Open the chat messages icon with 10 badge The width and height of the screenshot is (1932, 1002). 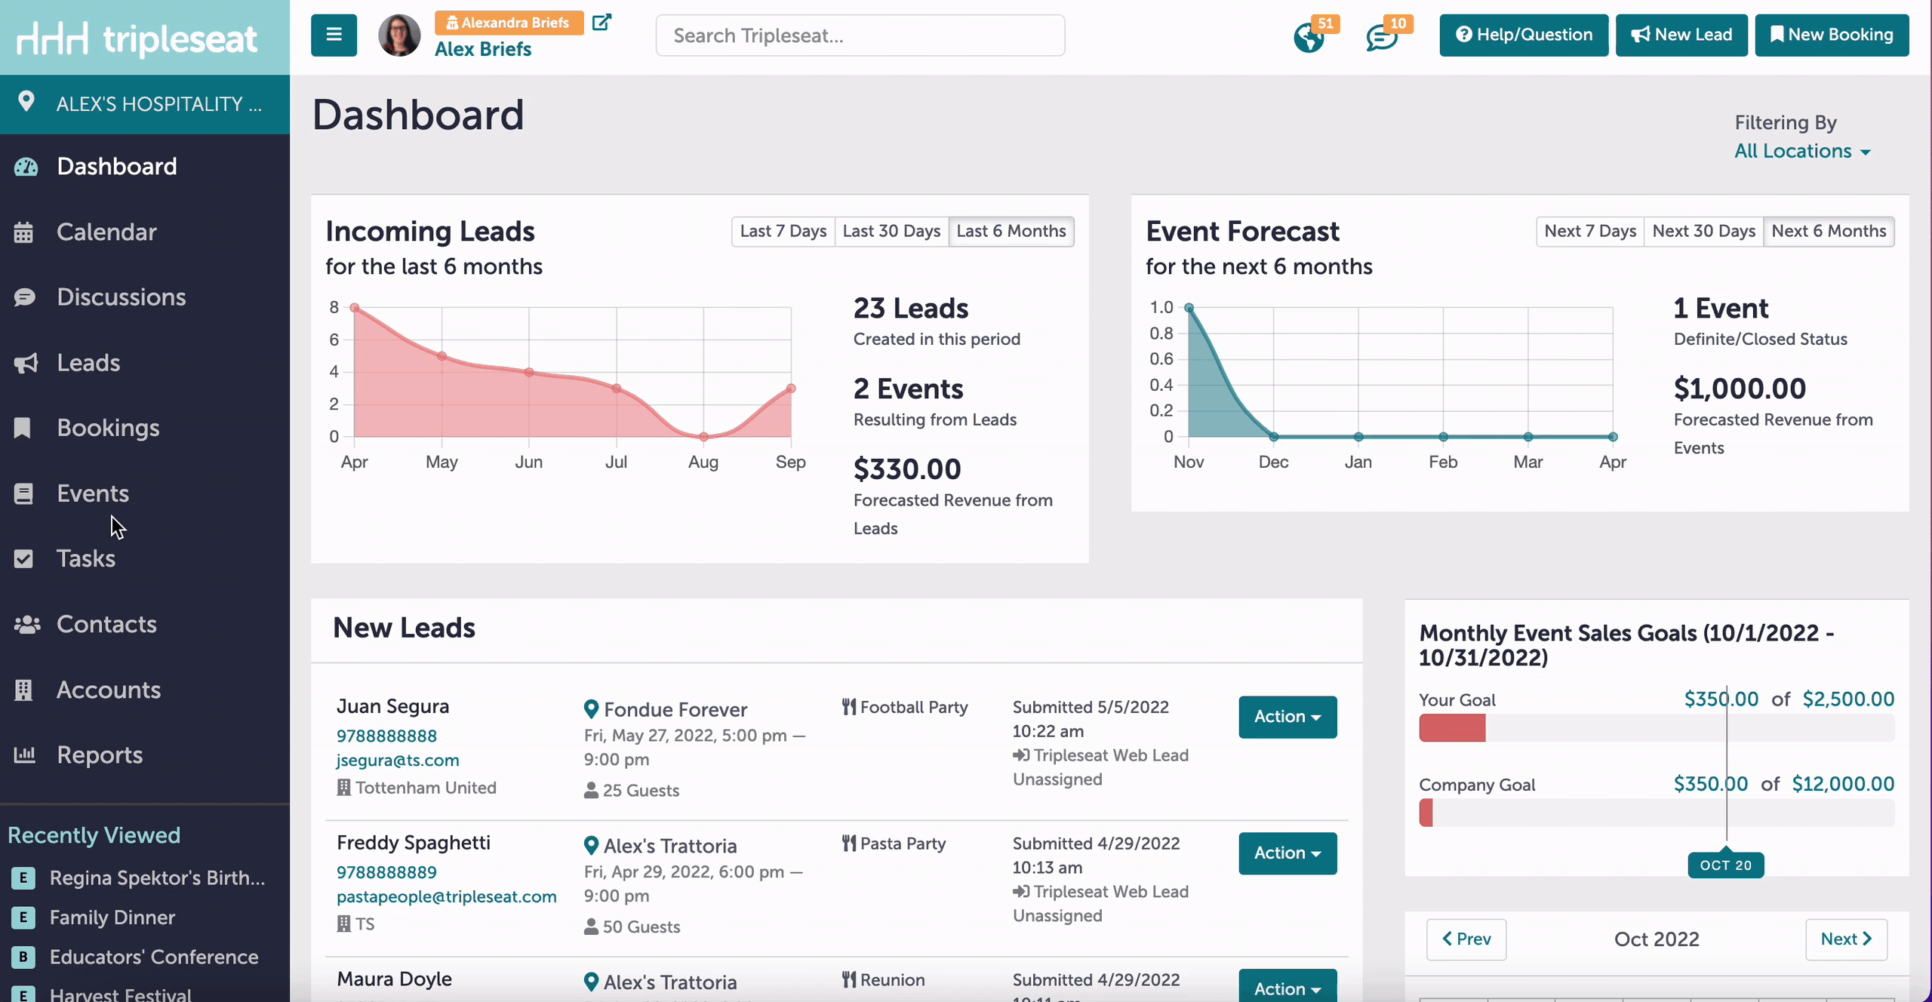tap(1382, 37)
